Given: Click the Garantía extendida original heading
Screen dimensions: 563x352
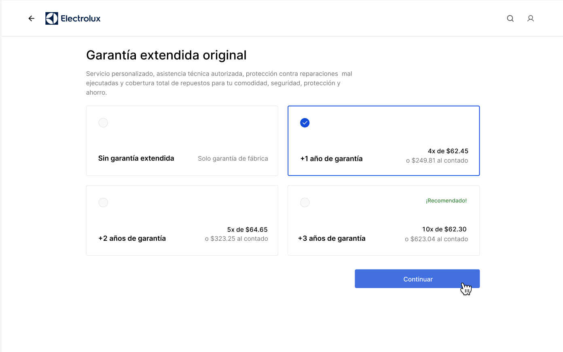Looking at the screenshot, I should tap(166, 55).
